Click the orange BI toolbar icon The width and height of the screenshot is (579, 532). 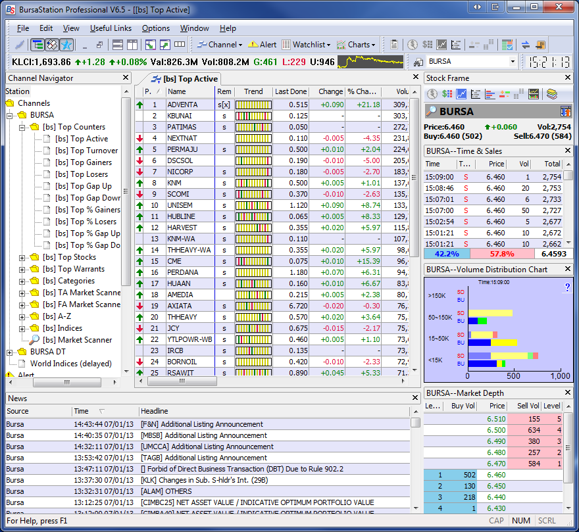[540, 45]
